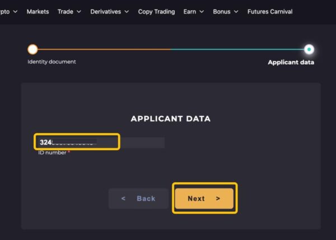Open Futures Carnival in the navigation

click(270, 12)
